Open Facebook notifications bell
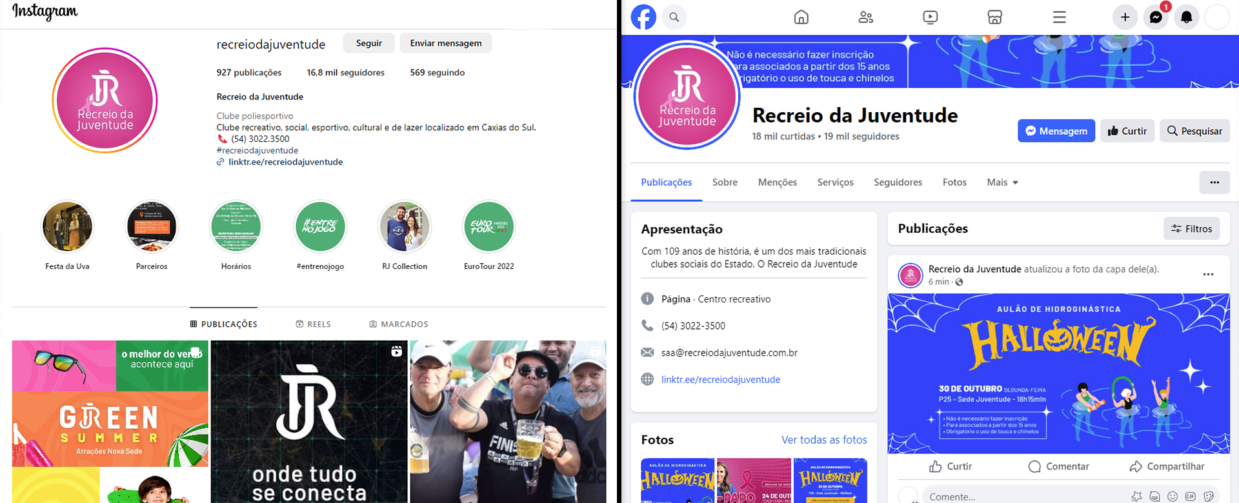The image size is (1239, 503). click(1187, 17)
